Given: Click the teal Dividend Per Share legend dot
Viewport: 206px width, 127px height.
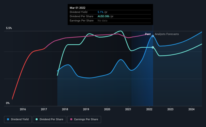Looking at the screenshot, I should [x=37, y=119].
